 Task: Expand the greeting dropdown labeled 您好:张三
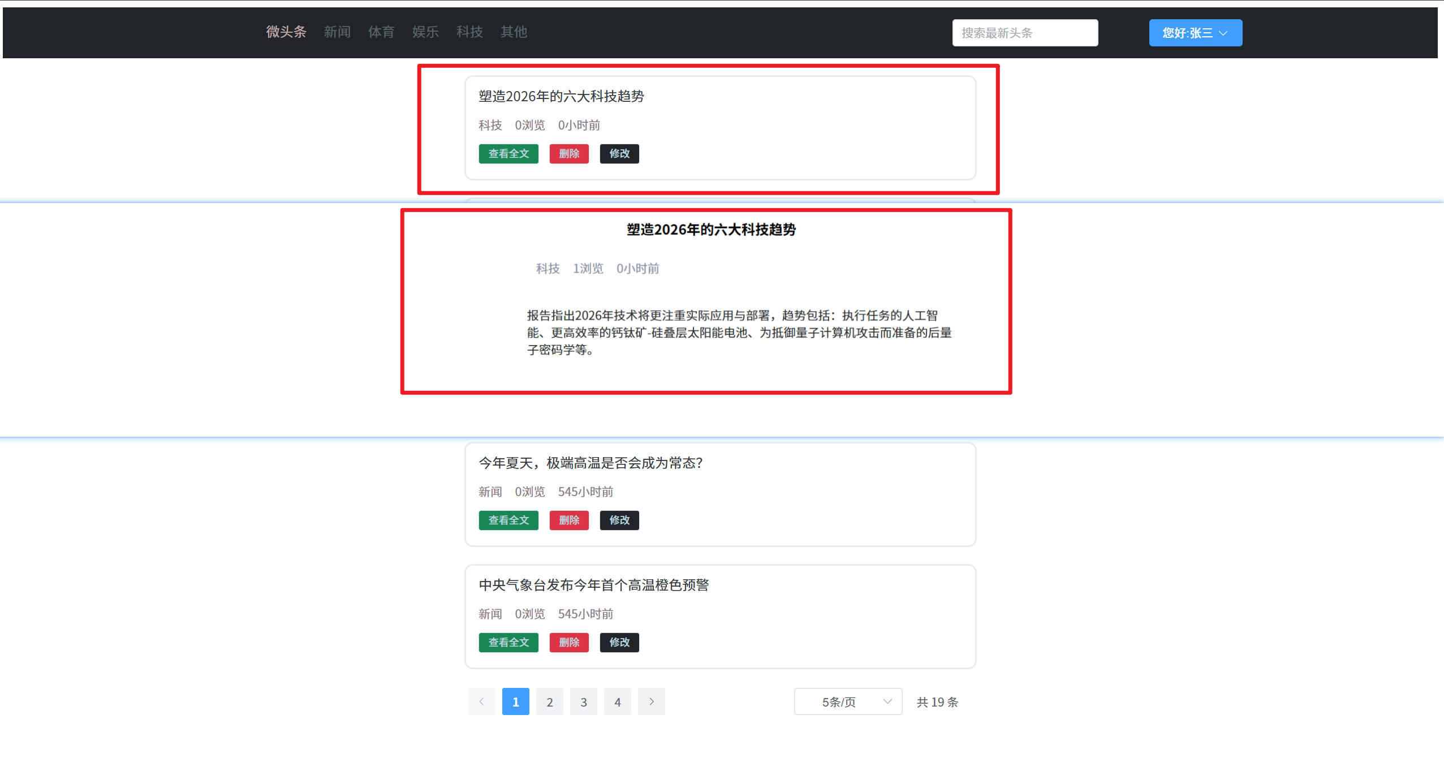1195,33
